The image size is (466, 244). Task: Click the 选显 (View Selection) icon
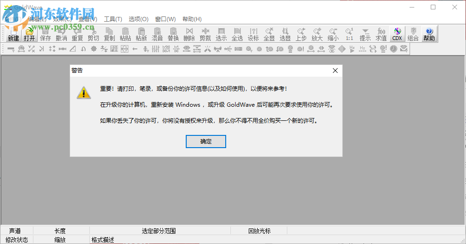coord(285,34)
